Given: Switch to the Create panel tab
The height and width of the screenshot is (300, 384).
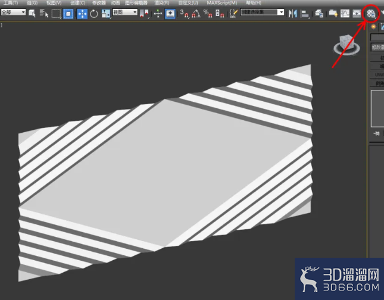Looking at the screenshot, I should [373, 27].
